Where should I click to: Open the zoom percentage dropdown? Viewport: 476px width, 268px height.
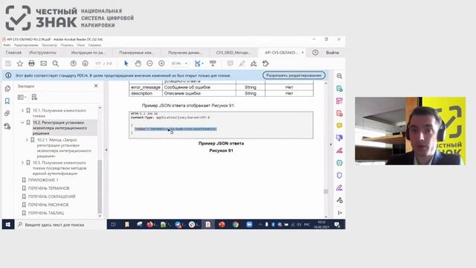pos(186,63)
